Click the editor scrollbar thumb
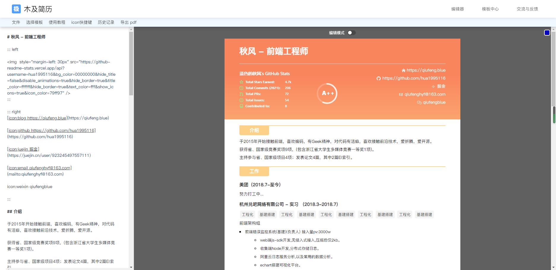The width and height of the screenshot is (556, 270). pos(131,64)
